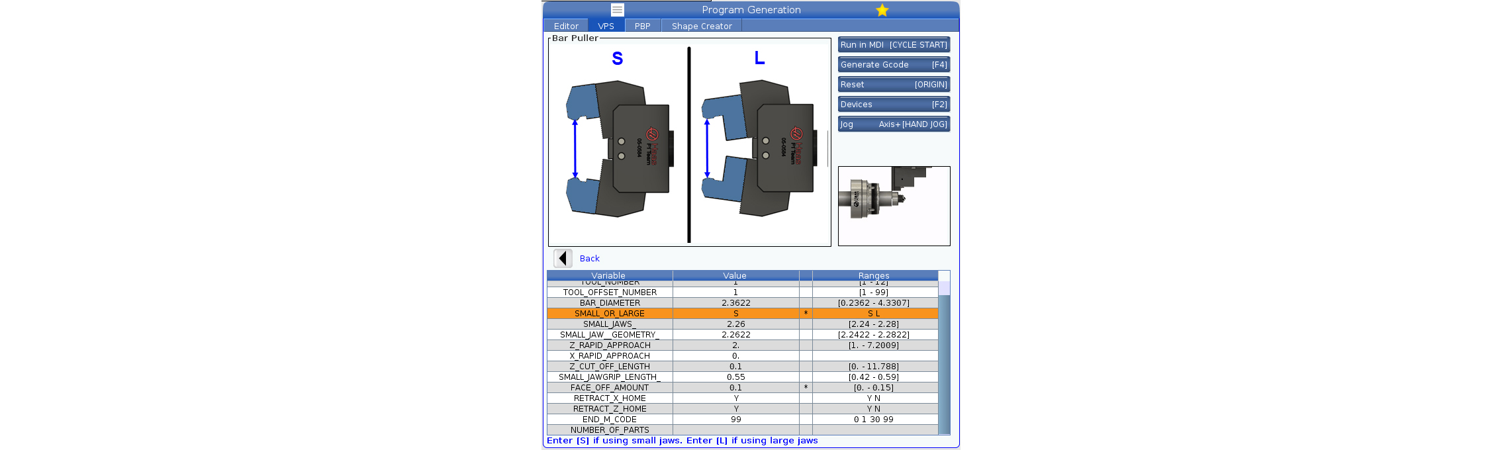Select SMALL_JAWGRIP_LENGTH_ variable
The height and width of the screenshot is (450, 1502).
coord(610,377)
